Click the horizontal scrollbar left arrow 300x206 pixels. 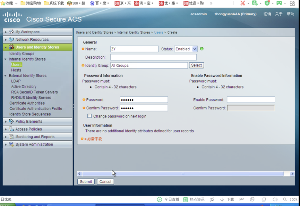coord(79,174)
